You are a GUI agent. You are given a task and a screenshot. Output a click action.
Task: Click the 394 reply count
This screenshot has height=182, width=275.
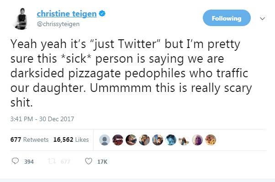29,161
